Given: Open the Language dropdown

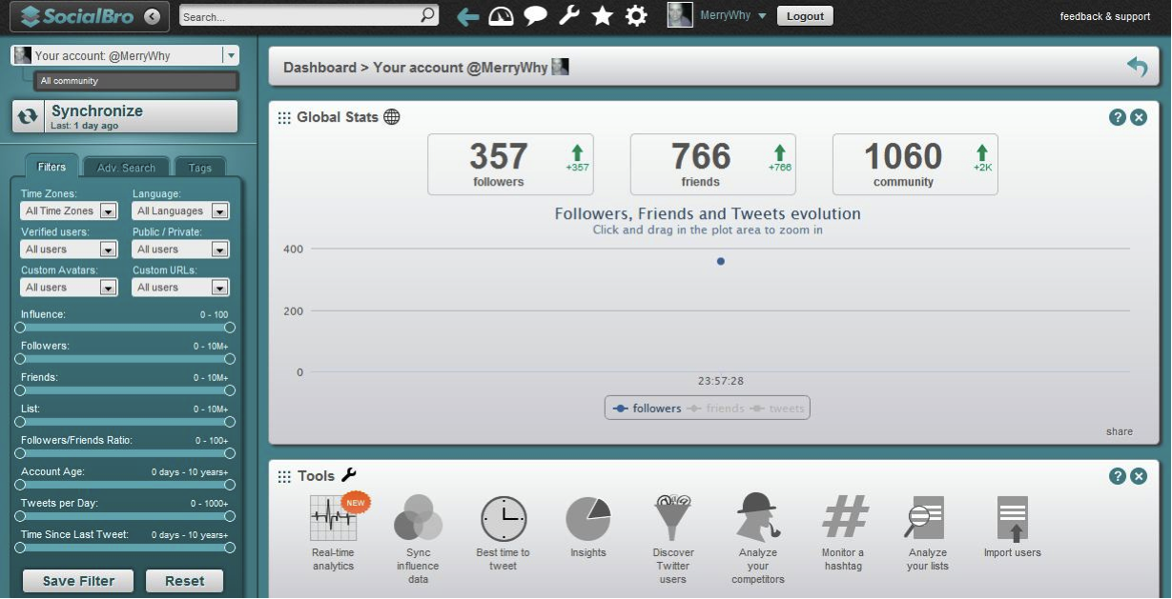Looking at the screenshot, I should tap(180, 211).
